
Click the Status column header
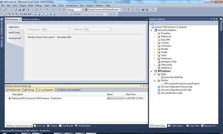(116, 94)
